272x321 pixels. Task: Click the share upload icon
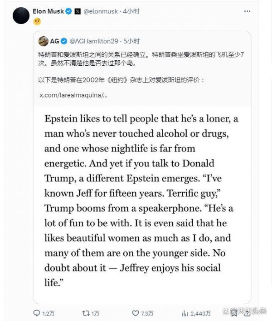point(247,313)
